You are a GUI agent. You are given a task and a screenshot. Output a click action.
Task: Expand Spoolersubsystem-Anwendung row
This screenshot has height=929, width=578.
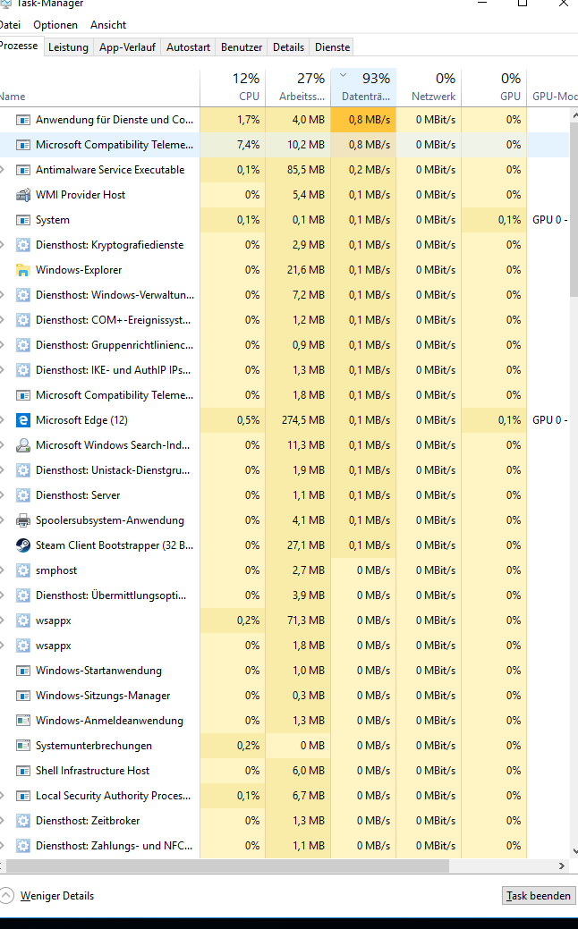point(3,520)
